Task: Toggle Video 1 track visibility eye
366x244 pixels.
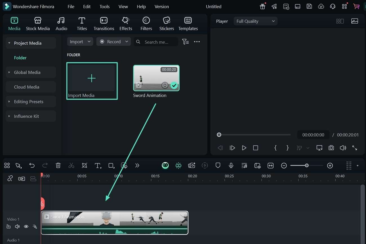Action: [x=26, y=226]
